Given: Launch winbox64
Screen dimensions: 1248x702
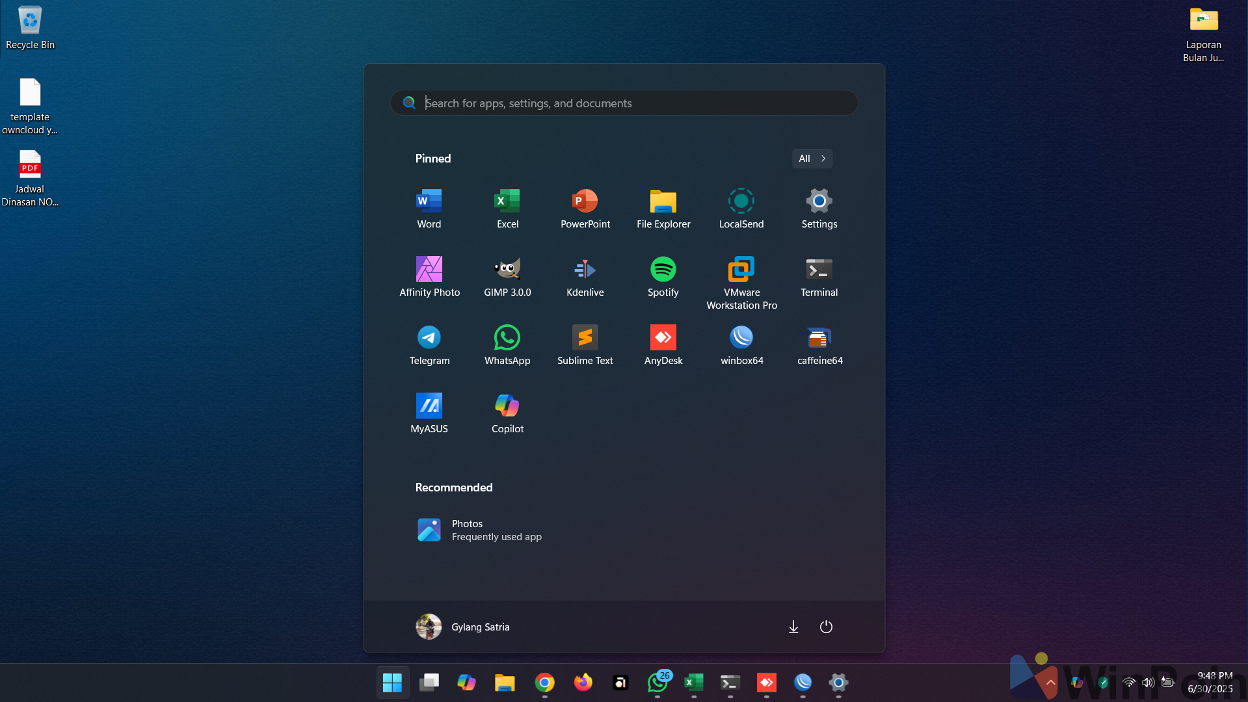Looking at the screenshot, I should point(741,346).
